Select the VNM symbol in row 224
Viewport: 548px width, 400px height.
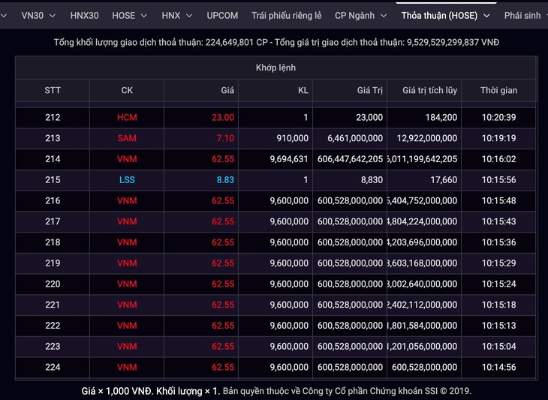click(x=127, y=367)
